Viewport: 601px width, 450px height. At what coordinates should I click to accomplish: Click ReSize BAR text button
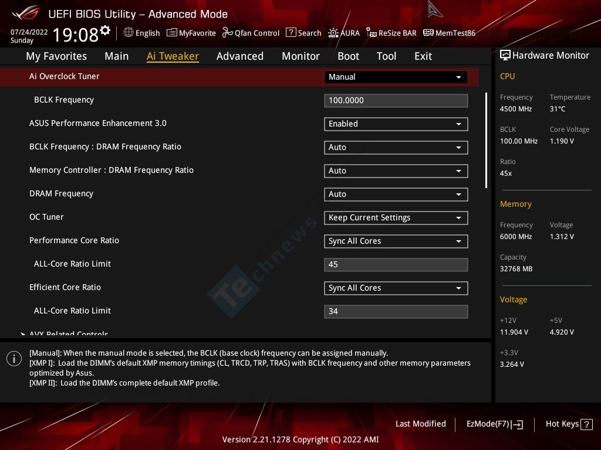[x=397, y=33]
